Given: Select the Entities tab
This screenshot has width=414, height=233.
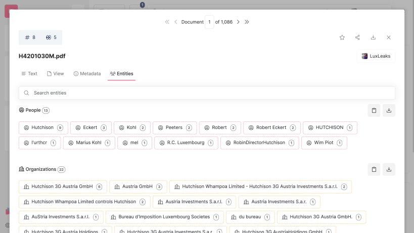Looking at the screenshot, I should 122,74.
